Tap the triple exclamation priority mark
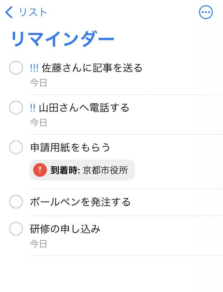Image resolution: width=223 pixels, height=292 pixels. pyautogui.click(x=34, y=68)
